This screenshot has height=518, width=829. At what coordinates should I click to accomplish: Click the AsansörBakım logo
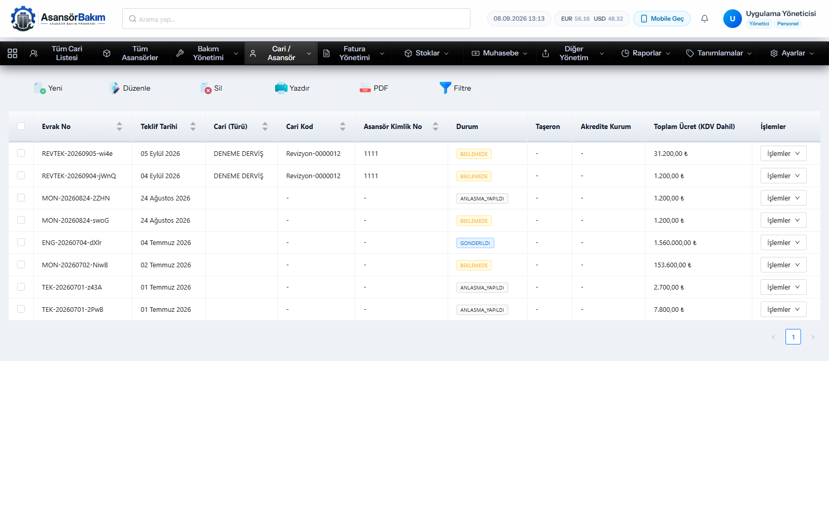tap(58, 19)
